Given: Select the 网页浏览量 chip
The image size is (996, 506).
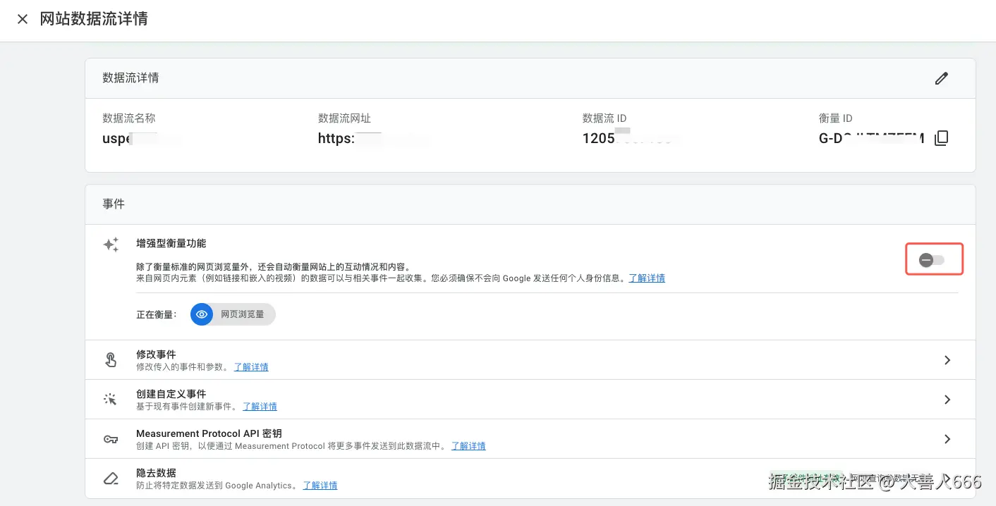Looking at the screenshot, I should tap(233, 314).
